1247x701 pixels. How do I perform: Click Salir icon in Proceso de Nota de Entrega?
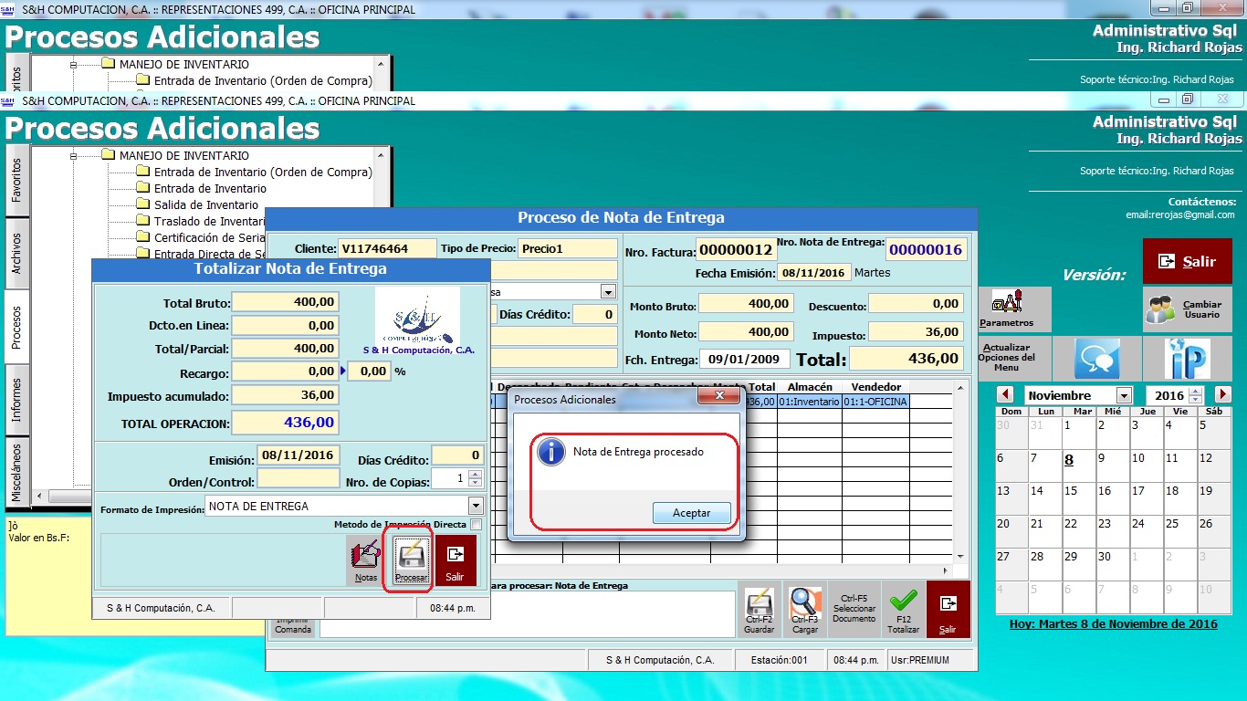click(948, 610)
